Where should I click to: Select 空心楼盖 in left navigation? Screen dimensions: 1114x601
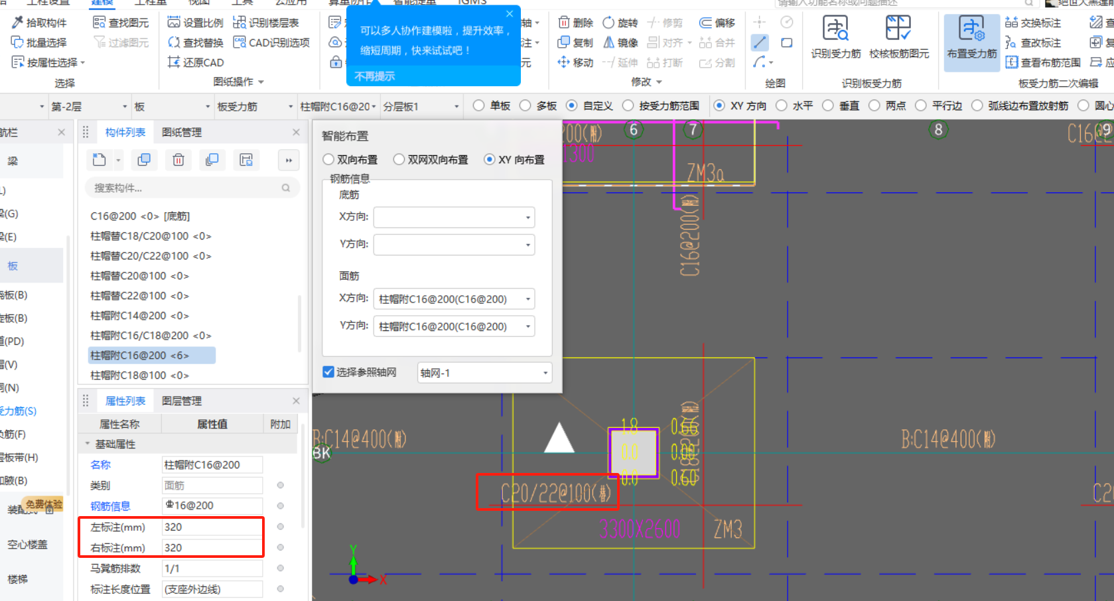click(27, 544)
